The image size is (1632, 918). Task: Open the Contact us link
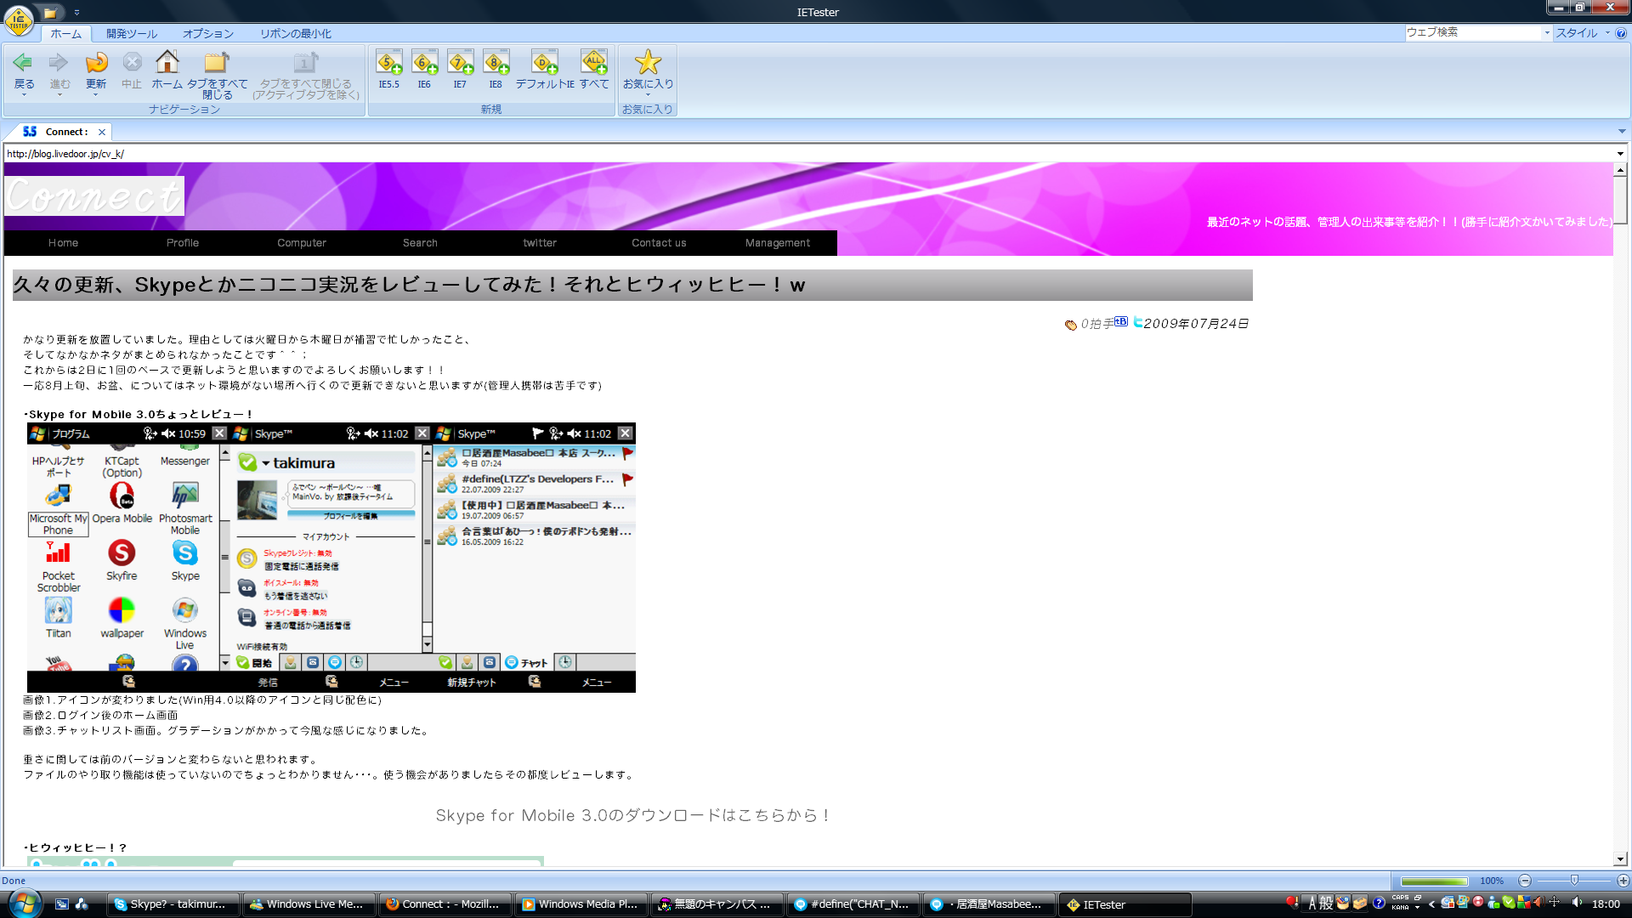click(659, 243)
